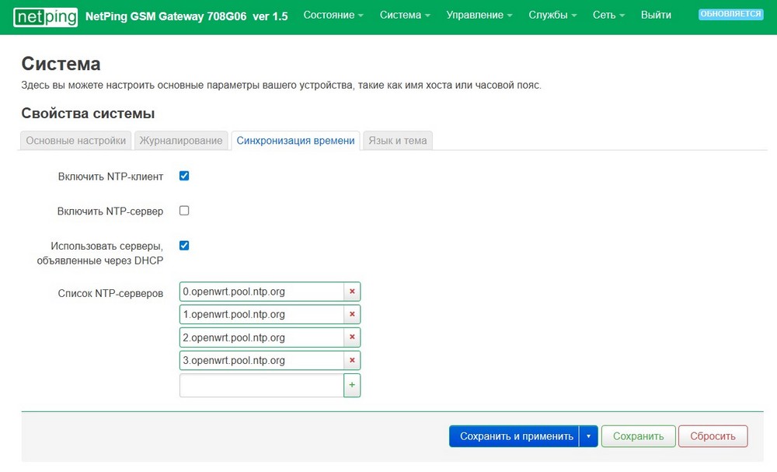Open the Управление dropdown menu
Screen dimensions: 777x472
pos(479,16)
